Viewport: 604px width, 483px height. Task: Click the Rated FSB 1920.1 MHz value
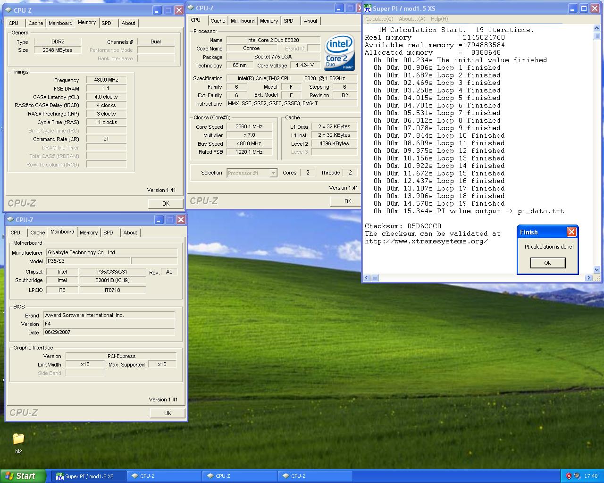pos(249,152)
